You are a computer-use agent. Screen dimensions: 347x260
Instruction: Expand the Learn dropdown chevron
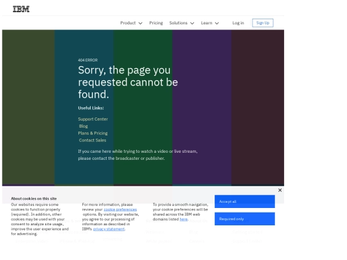click(217, 23)
